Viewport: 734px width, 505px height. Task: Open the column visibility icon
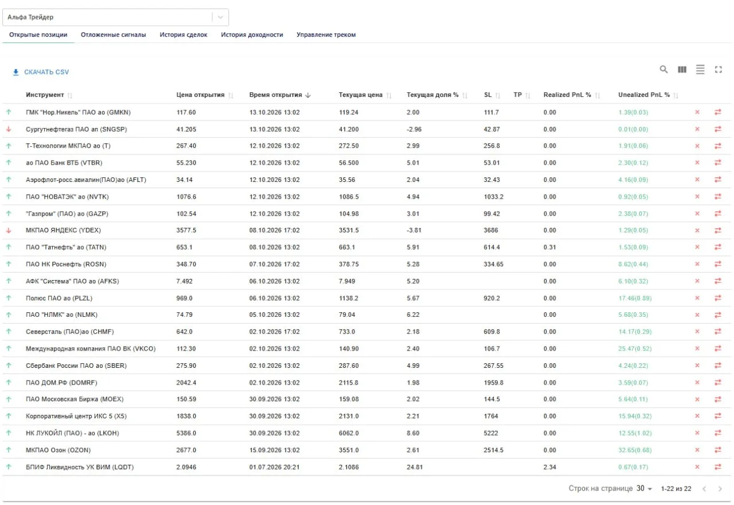(x=682, y=69)
